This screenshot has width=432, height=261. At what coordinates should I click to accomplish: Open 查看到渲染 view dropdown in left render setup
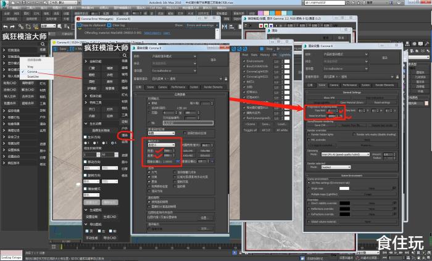(186, 79)
